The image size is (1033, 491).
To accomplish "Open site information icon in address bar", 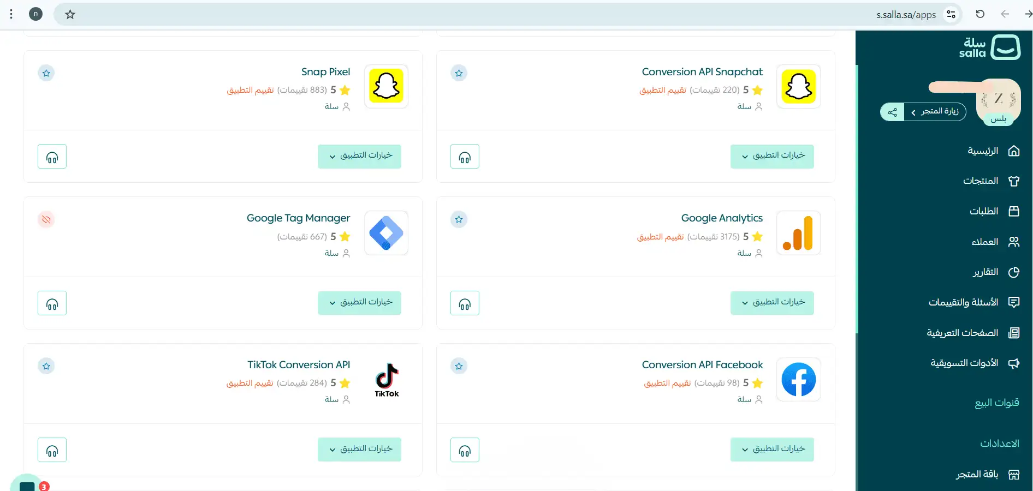I will coord(951,14).
